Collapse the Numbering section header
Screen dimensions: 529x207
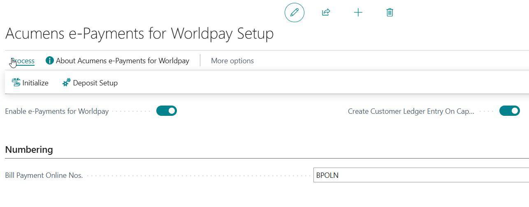tap(29, 149)
